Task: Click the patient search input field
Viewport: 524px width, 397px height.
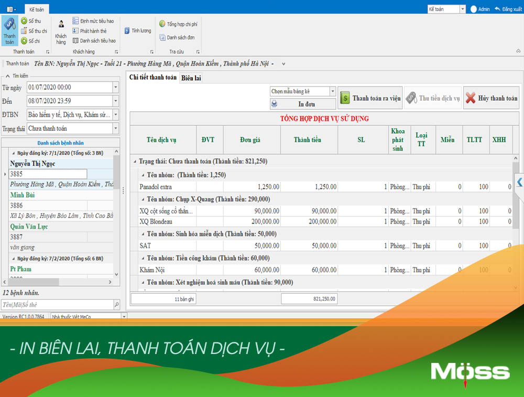Action: [x=57, y=305]
